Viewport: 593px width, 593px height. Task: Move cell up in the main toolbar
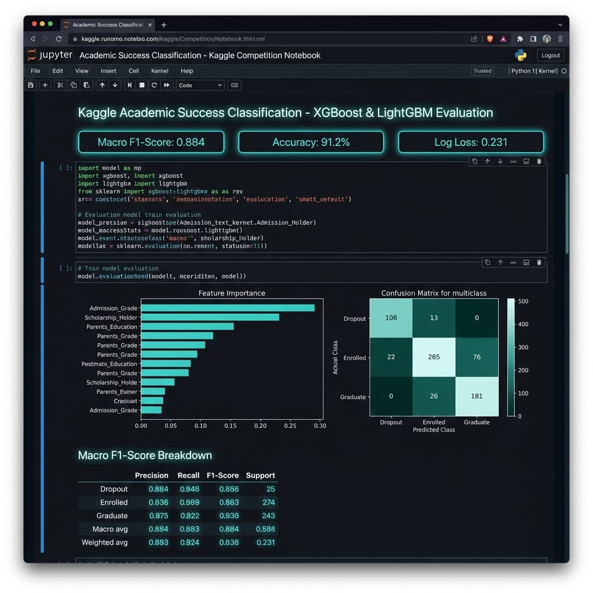(102, 85)
